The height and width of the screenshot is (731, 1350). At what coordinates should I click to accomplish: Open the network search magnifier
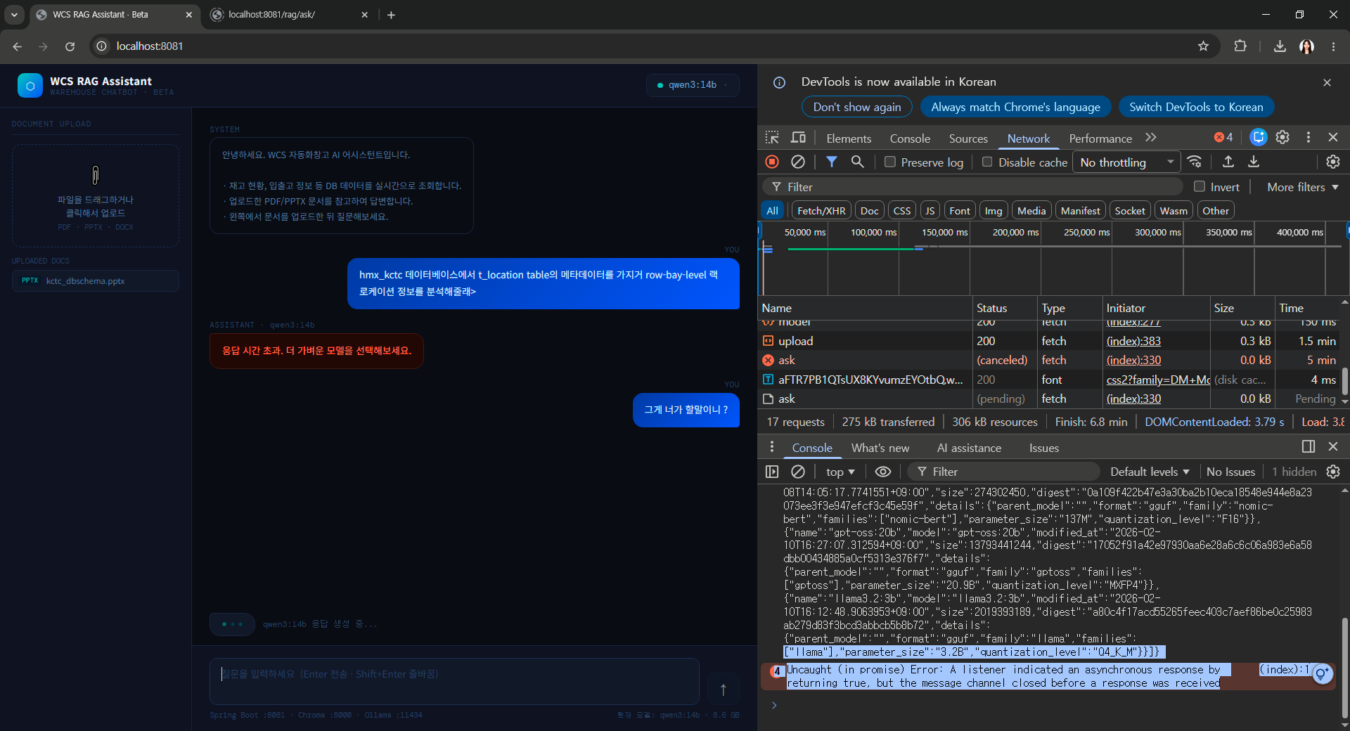857,162
